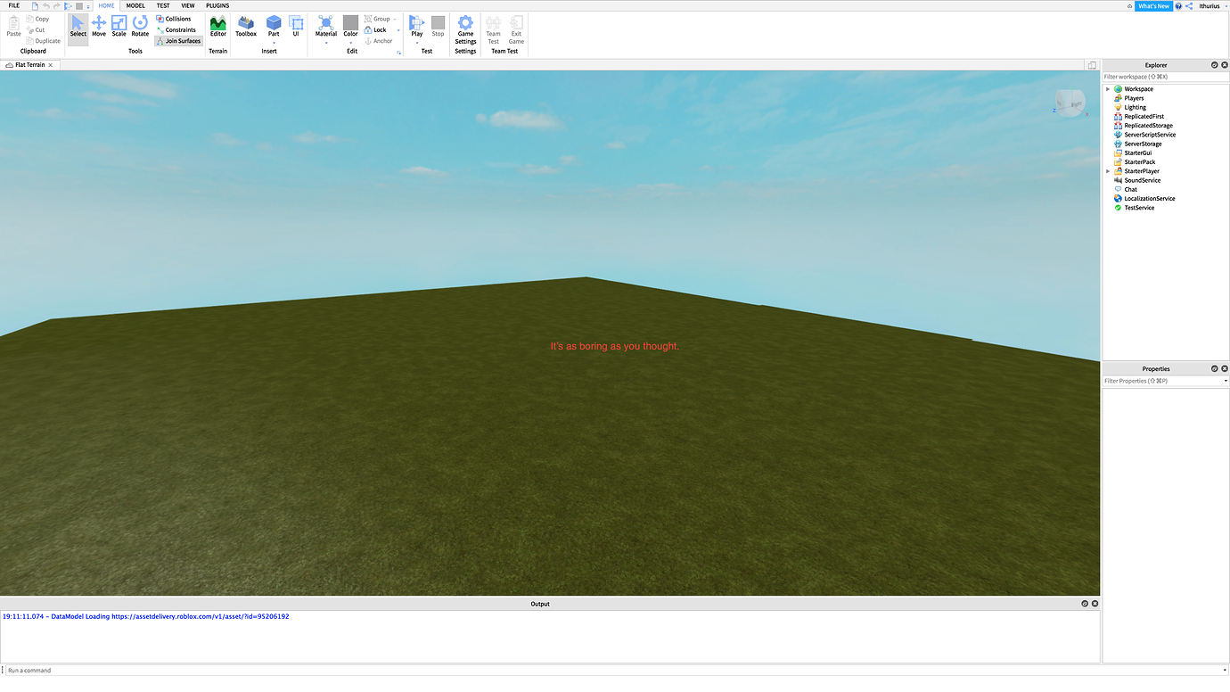Choose the Rotate tool
1230x692 pixels.
(140, 27)
